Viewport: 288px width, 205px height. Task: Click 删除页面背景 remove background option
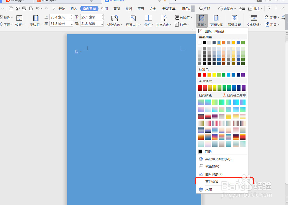(x=222, y=31)
